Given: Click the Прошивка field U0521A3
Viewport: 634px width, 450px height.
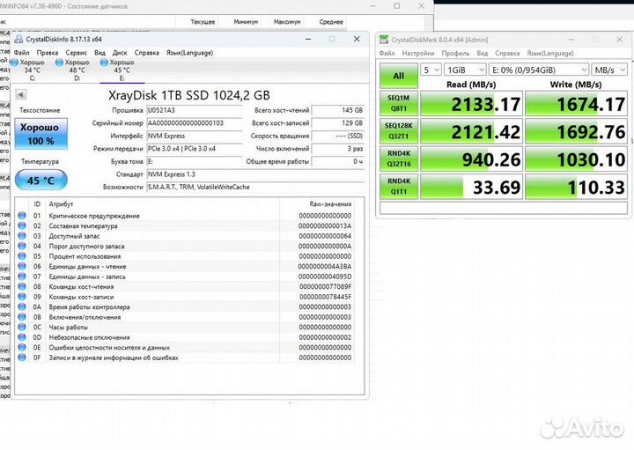Looking at the screenshot, I should point(194,110).
